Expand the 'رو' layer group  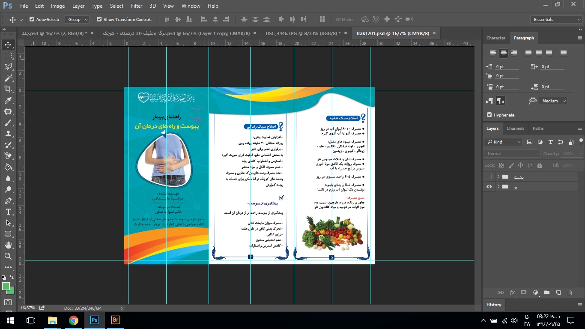(498, 187)
